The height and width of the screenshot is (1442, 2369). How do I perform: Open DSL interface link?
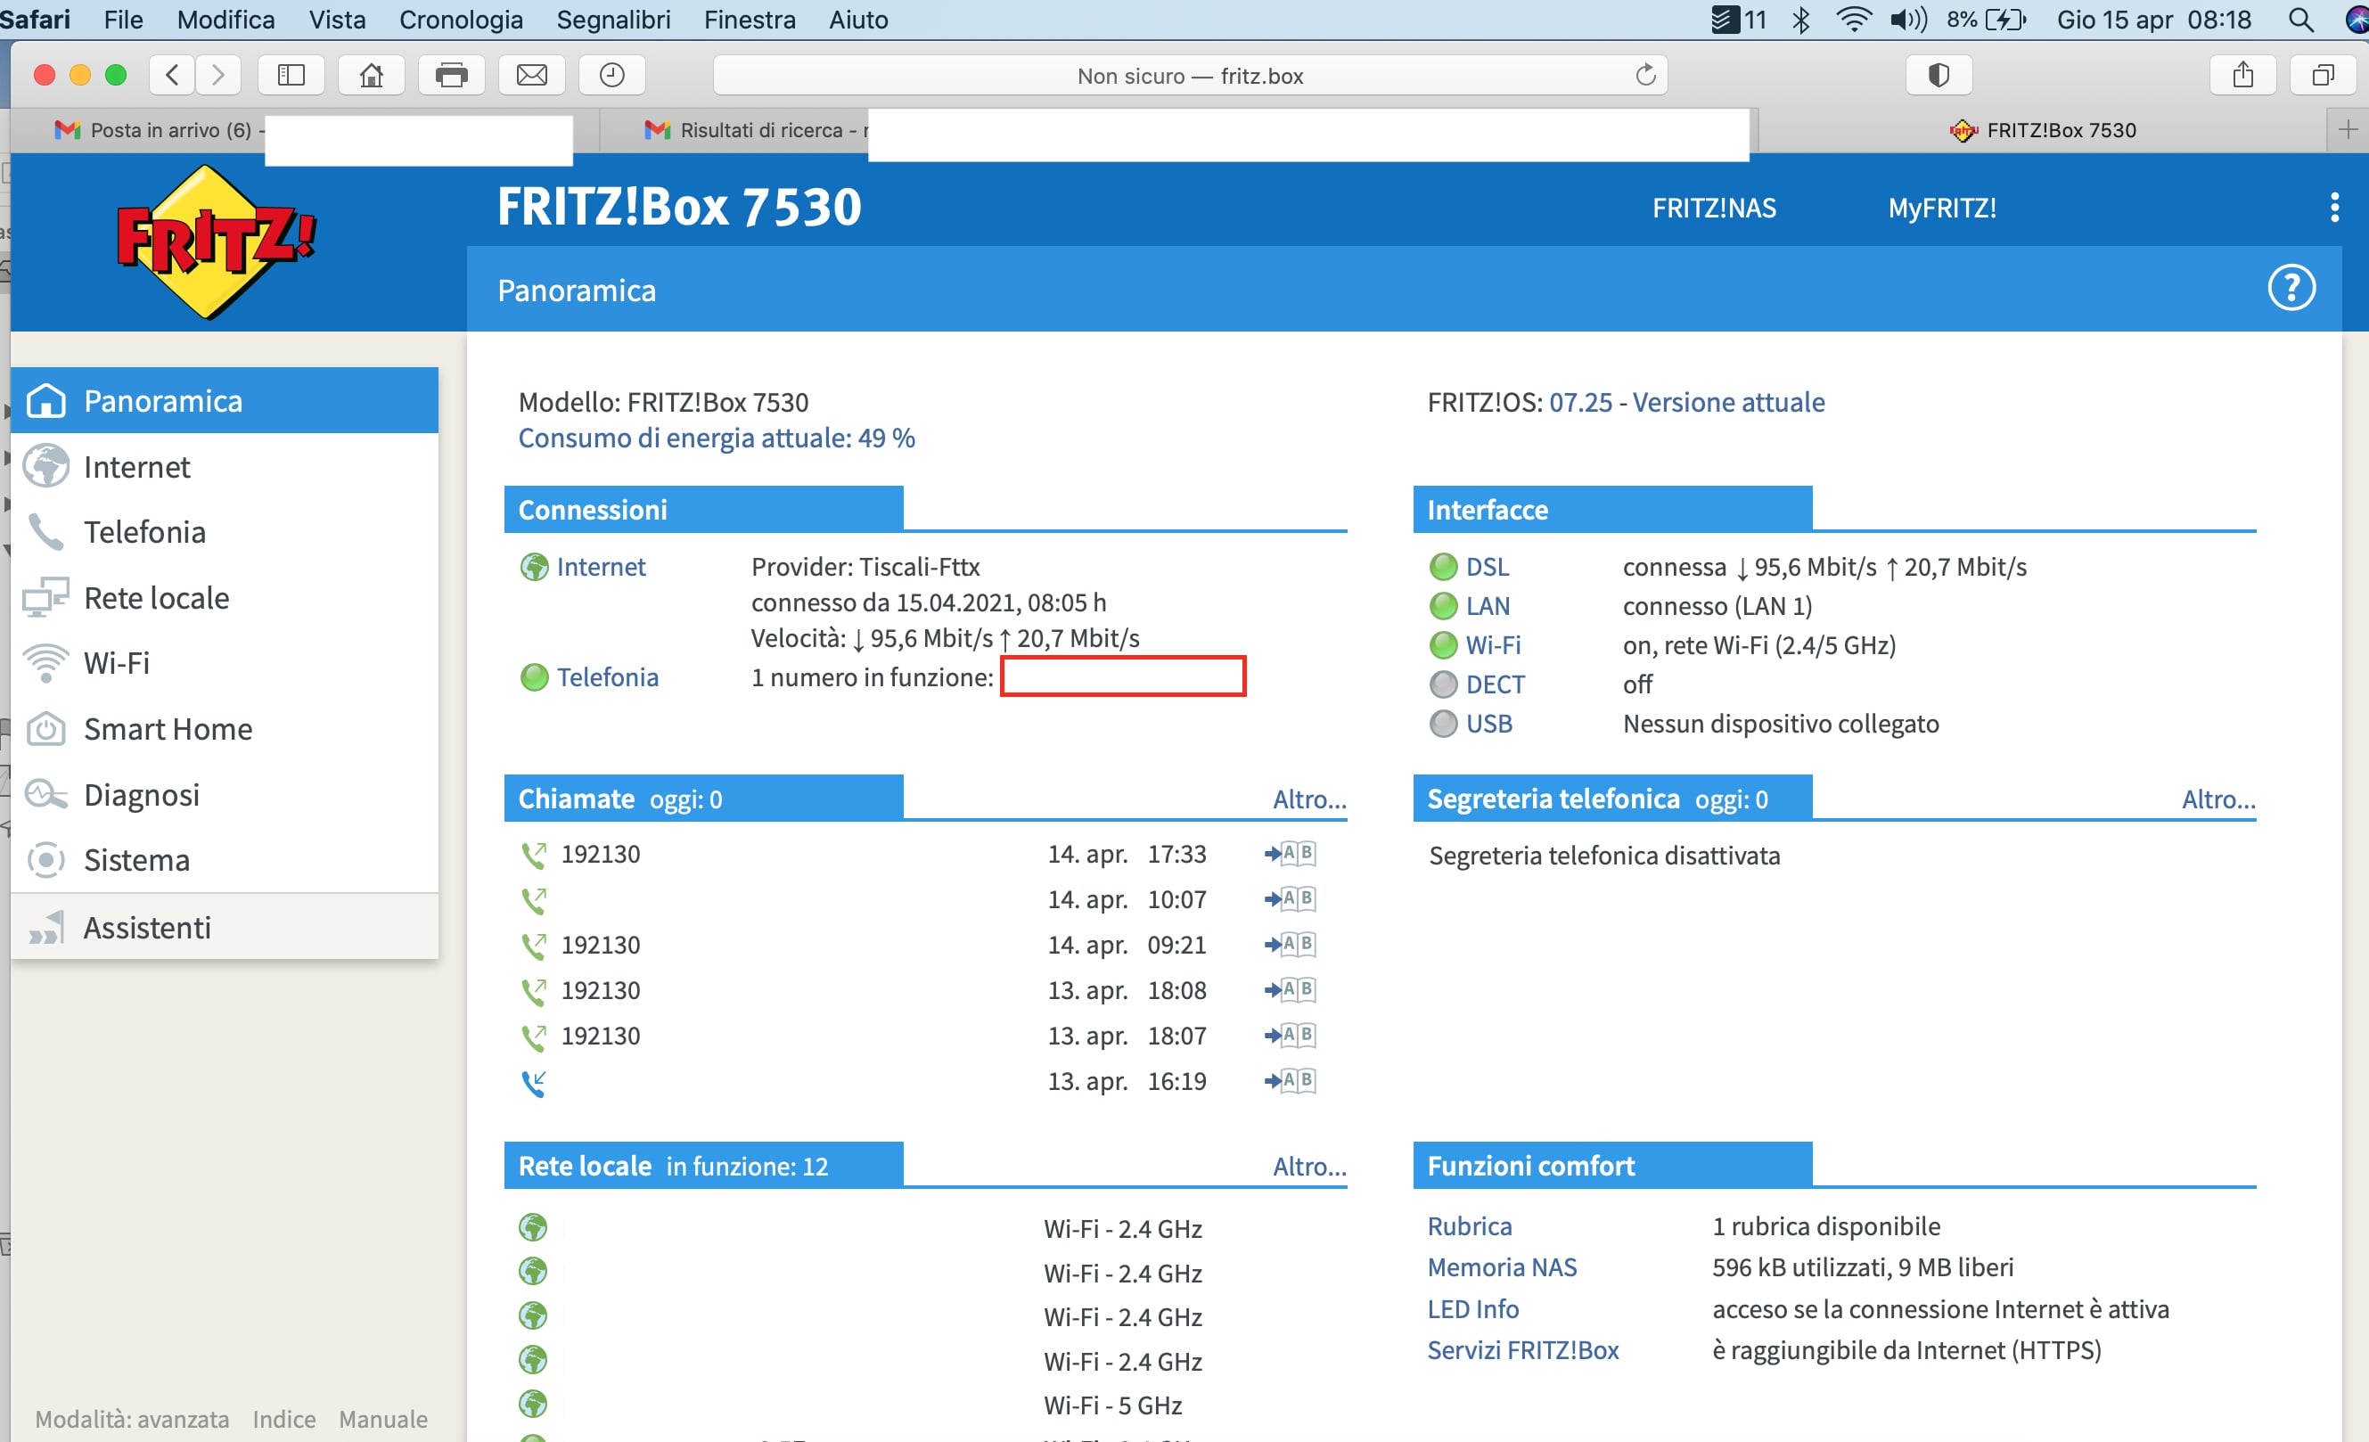click(x=1488, y=566)
